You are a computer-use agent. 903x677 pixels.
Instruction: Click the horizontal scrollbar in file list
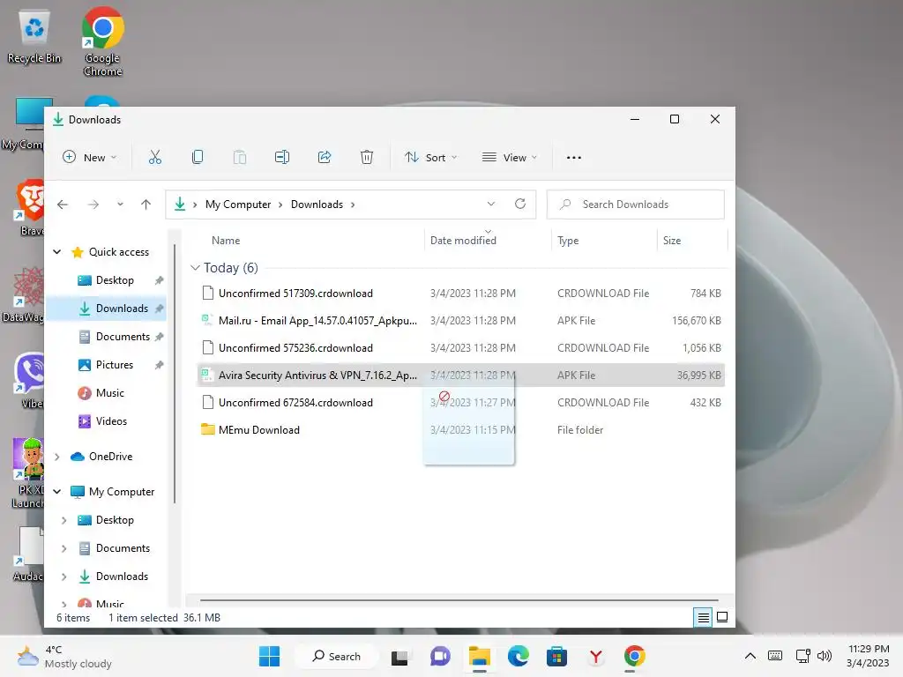pyautogui.click(x=459, y=600)
